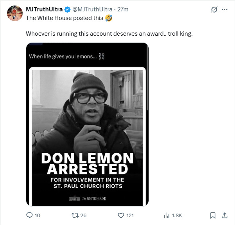Click the like count 121

point(130,215)
